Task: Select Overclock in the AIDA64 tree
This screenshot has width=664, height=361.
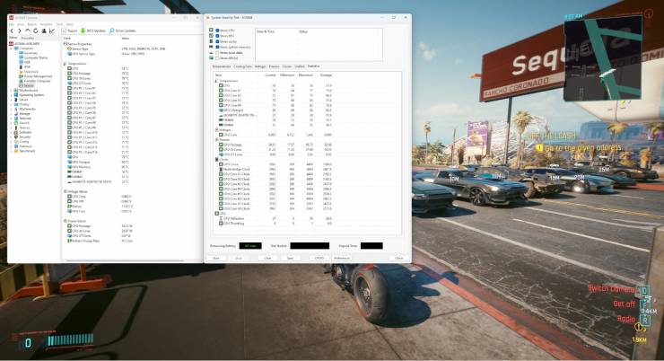Action: click(x=29, y=72)
